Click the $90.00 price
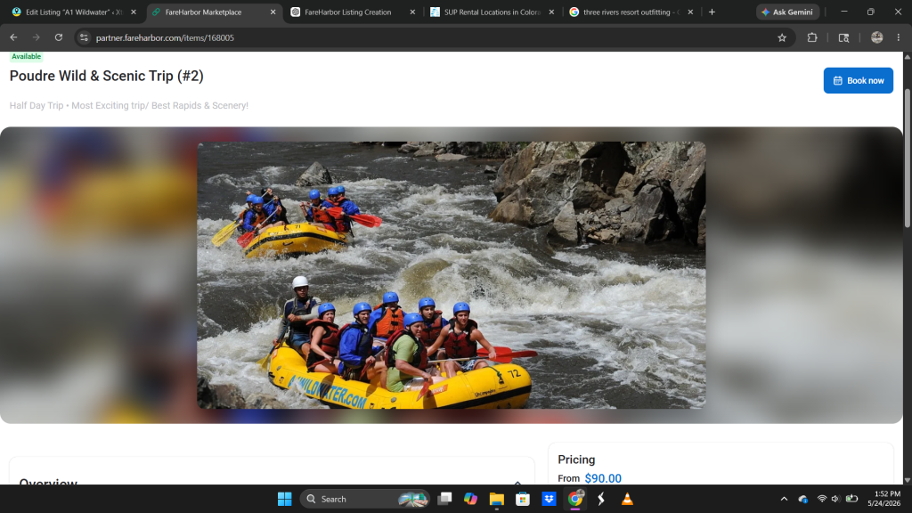Viewport: 912px width, 513px height. (603, 478)
